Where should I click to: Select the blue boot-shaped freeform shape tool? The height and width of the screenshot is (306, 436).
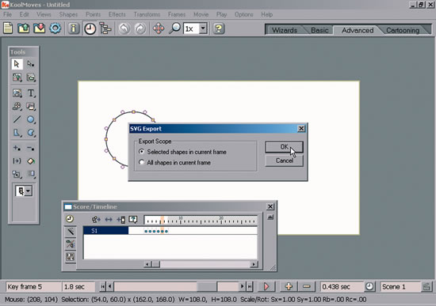point(17,133)
